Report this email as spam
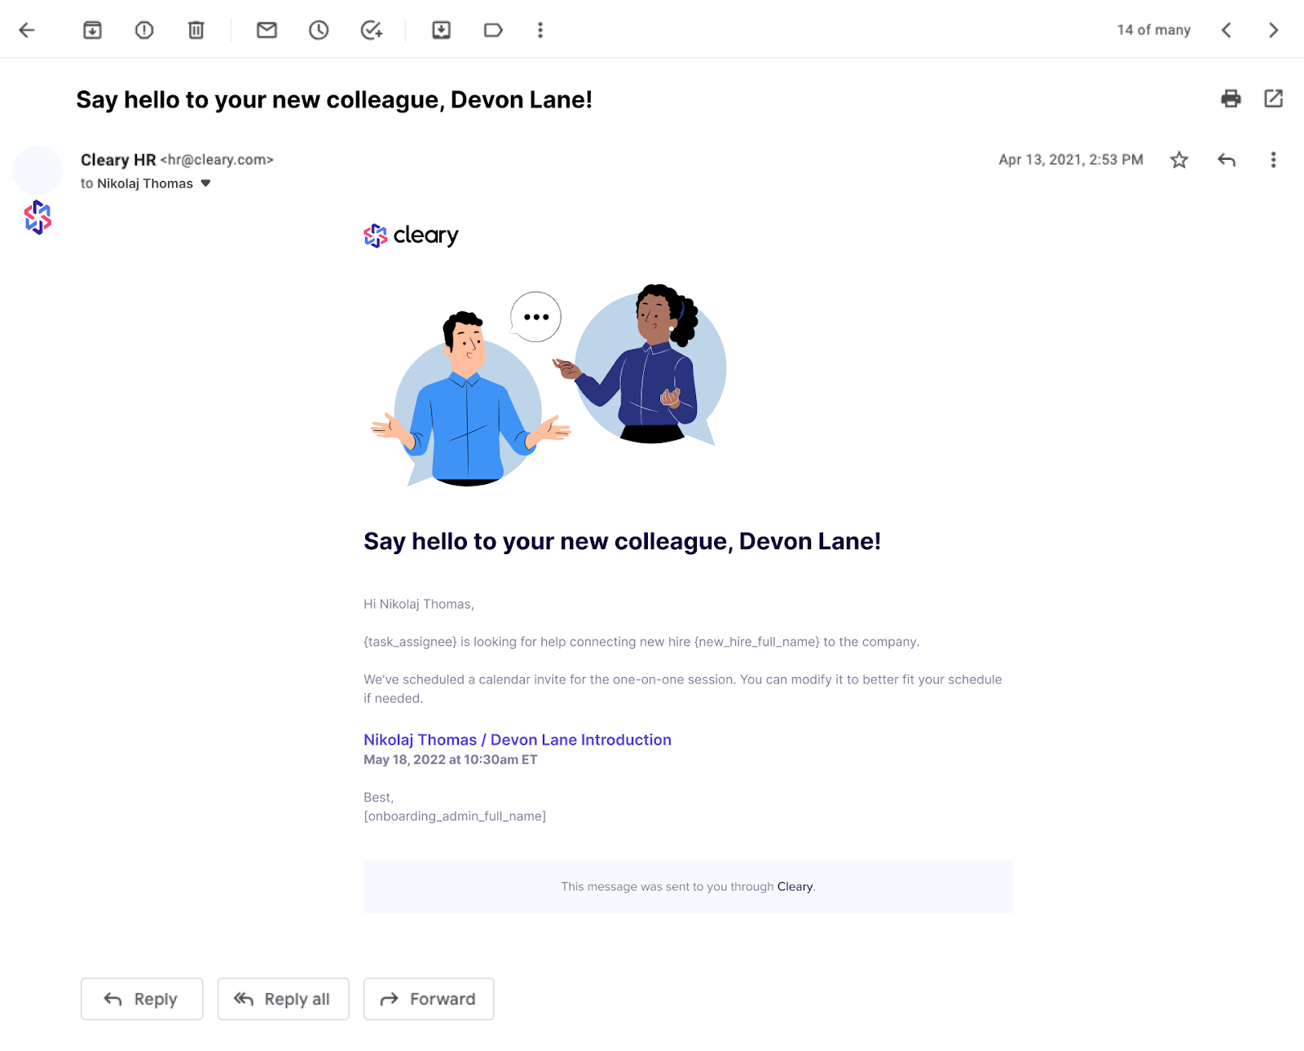The height and width of the screenshot is (1051, 1304). (144, 30)
